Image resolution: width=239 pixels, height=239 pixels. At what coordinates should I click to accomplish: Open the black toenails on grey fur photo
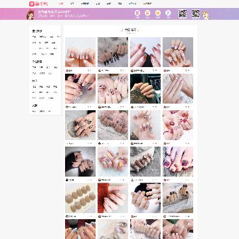coord(178,198)
